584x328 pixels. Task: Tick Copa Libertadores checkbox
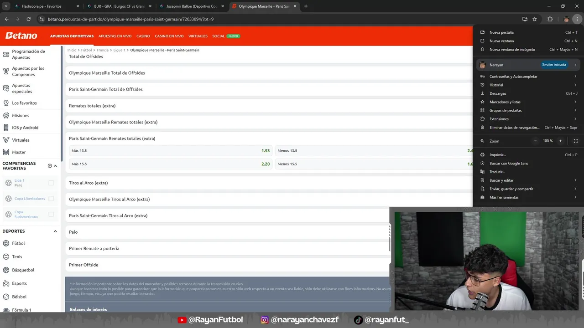pos(51,199)
